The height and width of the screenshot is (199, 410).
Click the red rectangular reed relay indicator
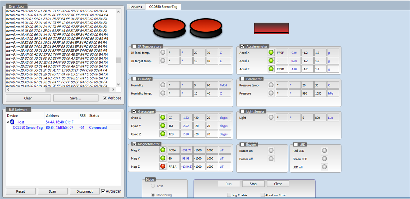(271, 28)
